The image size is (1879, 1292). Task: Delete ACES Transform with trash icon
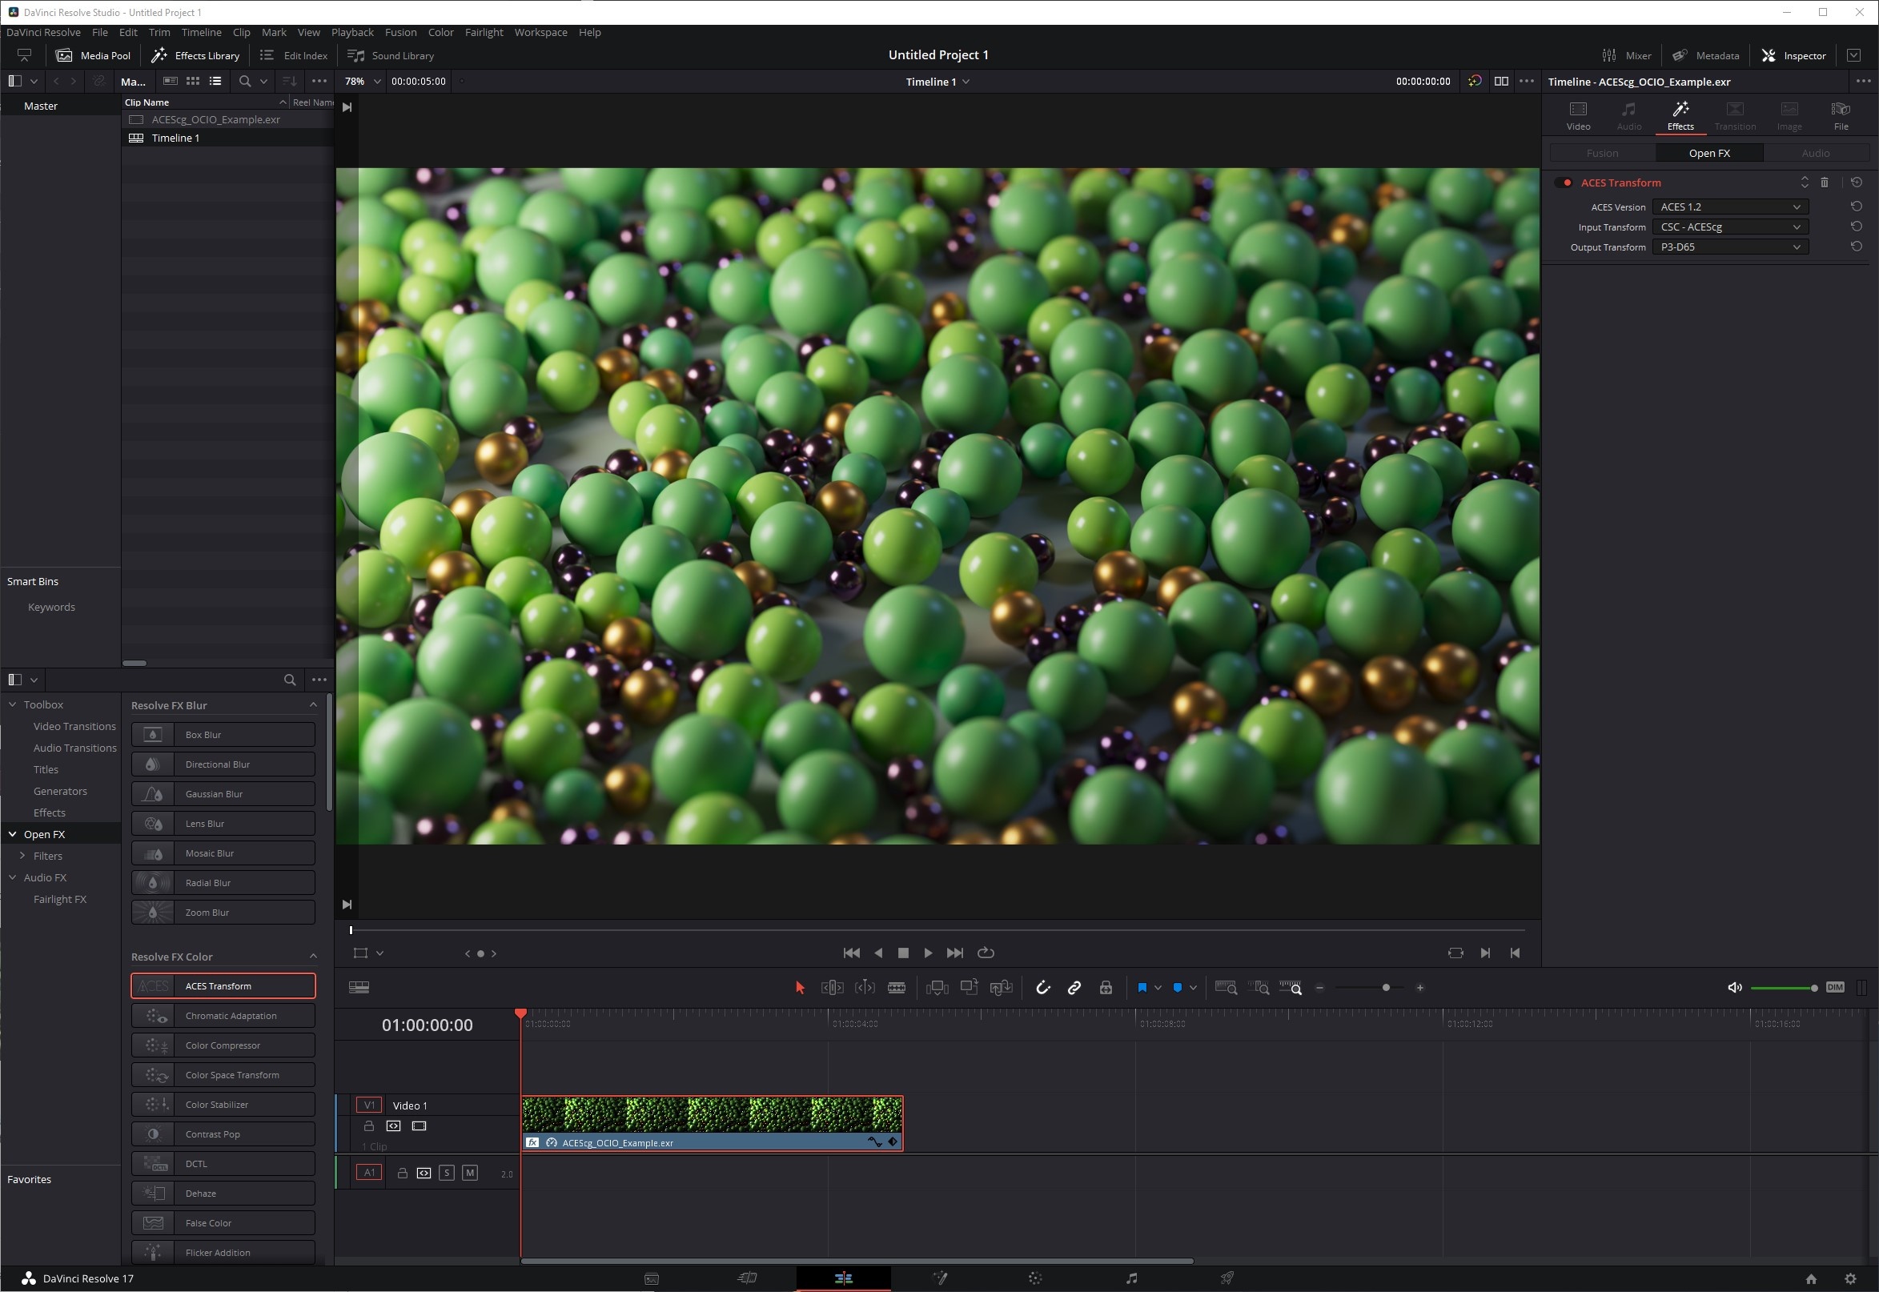click(1825, 183)
